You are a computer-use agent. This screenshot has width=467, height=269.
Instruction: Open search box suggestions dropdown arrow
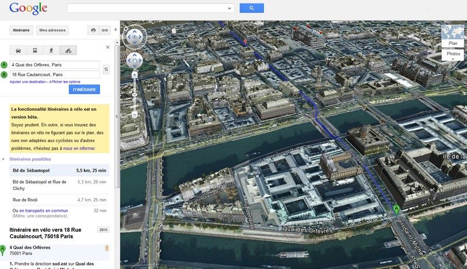(x=229, y=8)
